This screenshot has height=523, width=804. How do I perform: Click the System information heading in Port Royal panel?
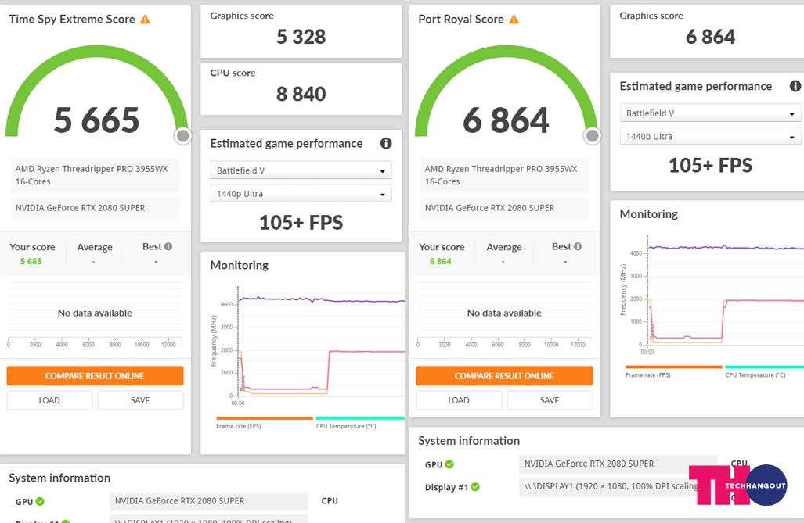[469, 441]
